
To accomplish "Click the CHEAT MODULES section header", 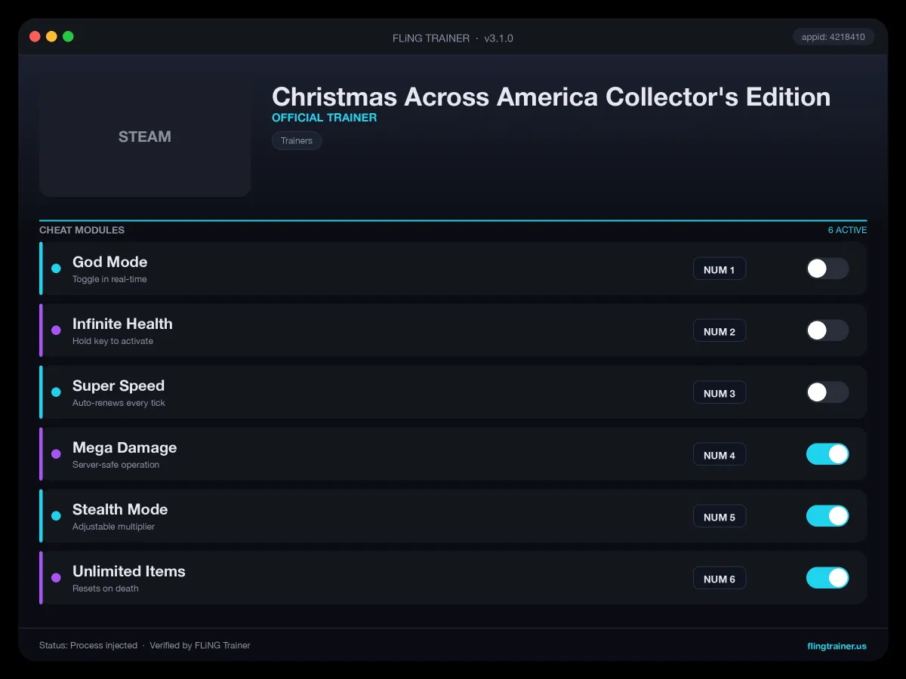I will click(x=82, y=230).
